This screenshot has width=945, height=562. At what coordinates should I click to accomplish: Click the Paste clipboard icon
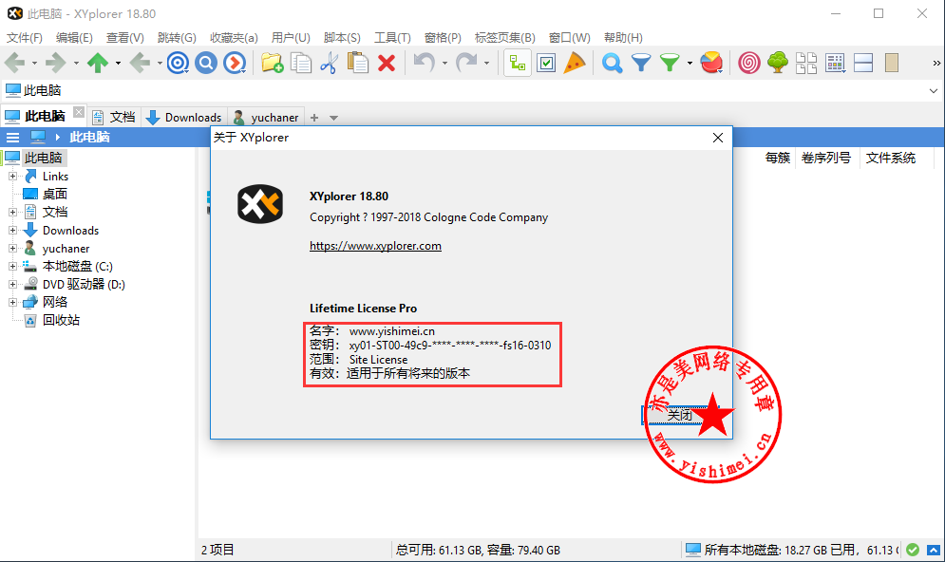point(357,63)
